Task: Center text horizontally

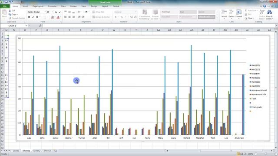Action: pyautogui.click(x=69, y=17)
